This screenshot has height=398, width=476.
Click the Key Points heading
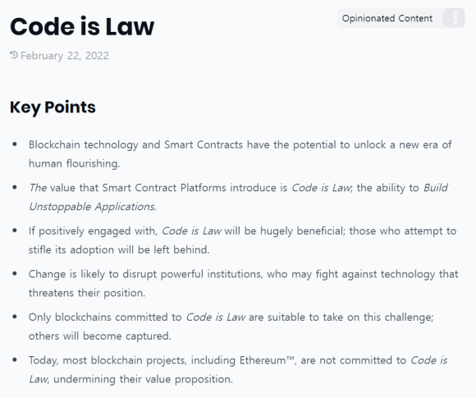click(53, 108)
